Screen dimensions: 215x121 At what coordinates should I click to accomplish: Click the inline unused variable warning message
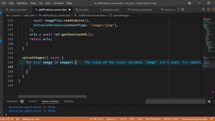(142, 62)
